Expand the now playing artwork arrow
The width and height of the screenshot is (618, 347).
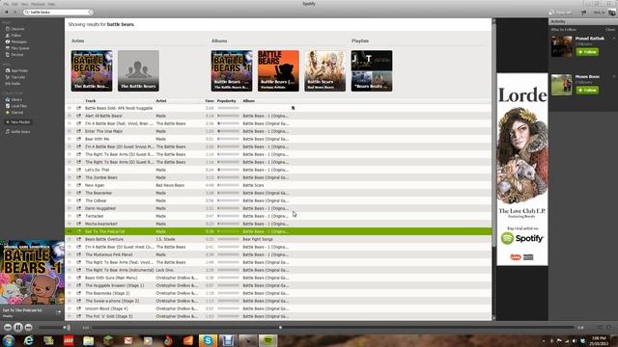(x=58, y=312)
